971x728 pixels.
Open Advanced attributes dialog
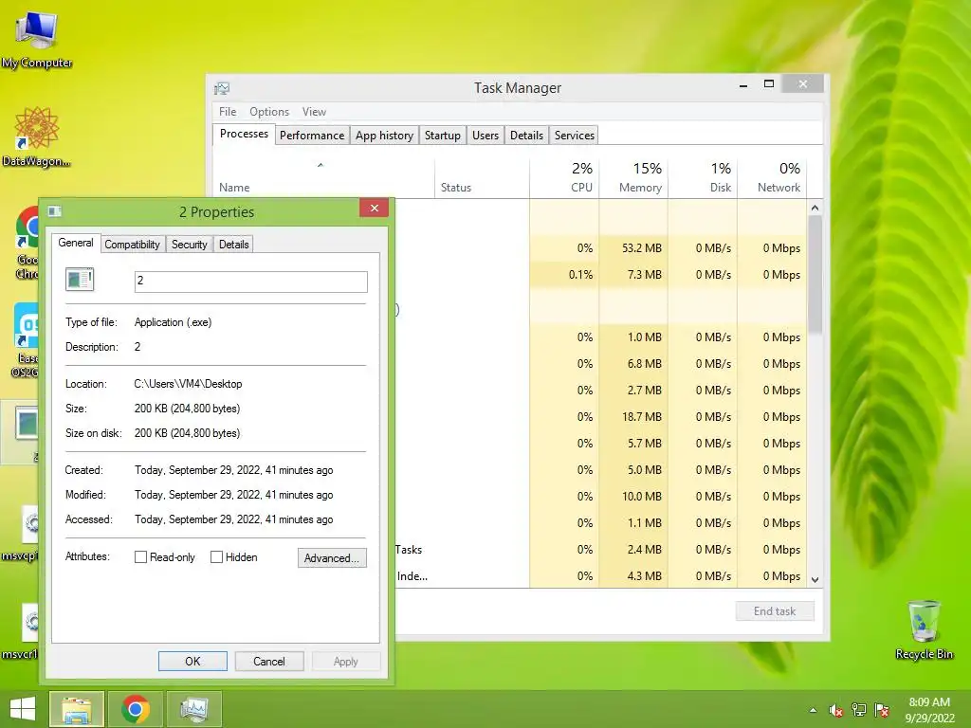click(x=332, y=557)
